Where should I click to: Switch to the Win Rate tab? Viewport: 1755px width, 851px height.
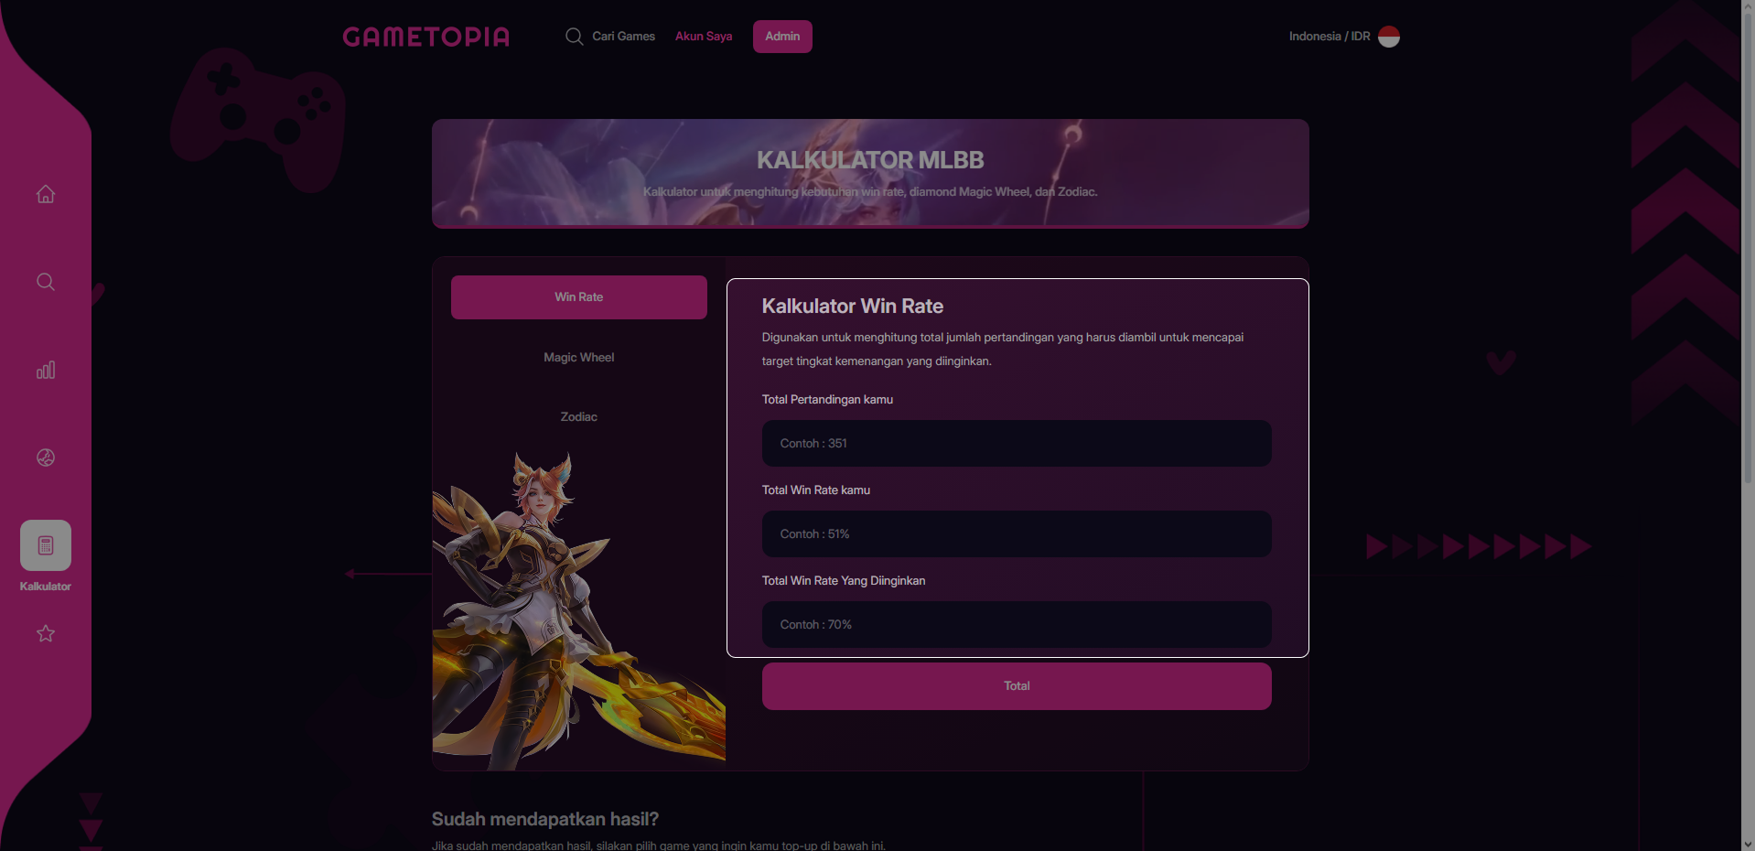pos(579,297)
